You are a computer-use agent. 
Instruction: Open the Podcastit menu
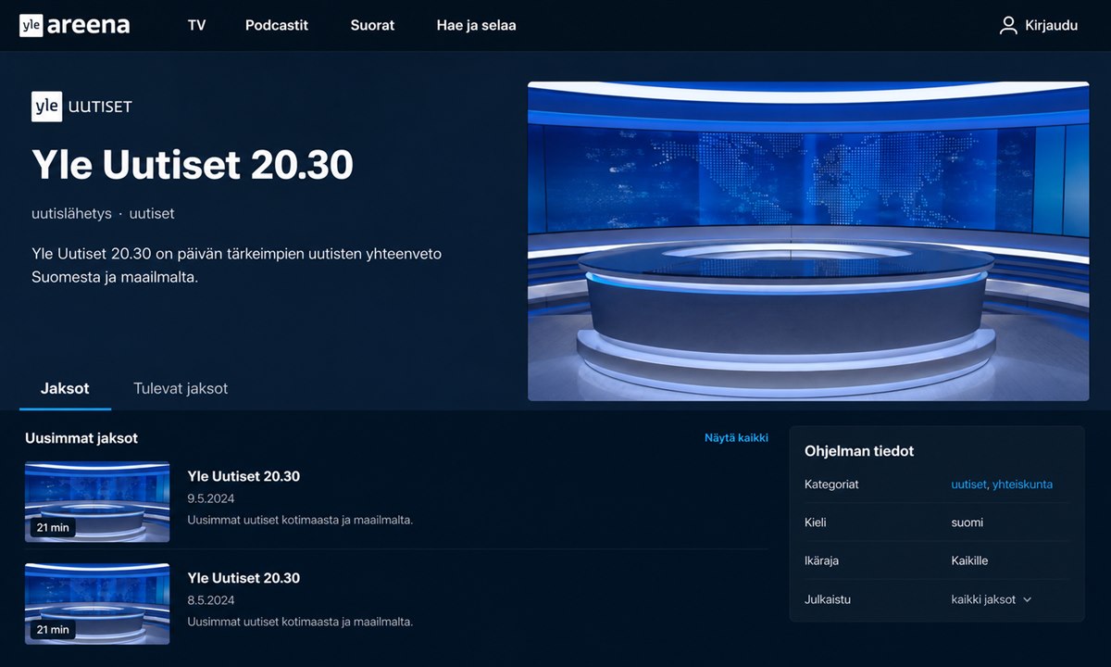[277, 26]
